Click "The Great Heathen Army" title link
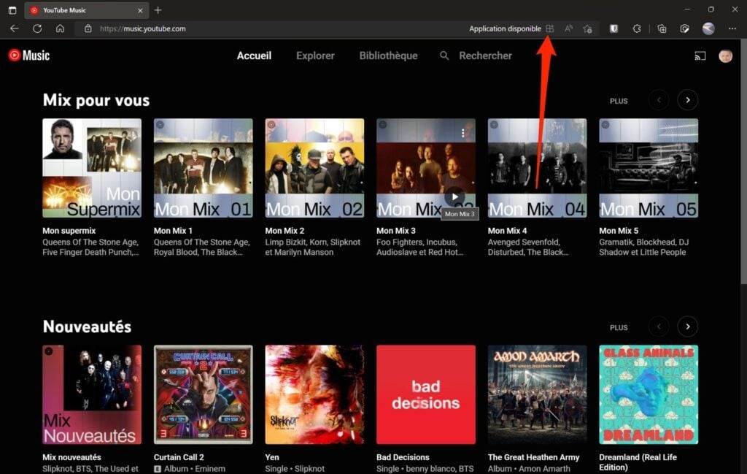This screenshot has height=474, width=747. click(x=533, y=457)
